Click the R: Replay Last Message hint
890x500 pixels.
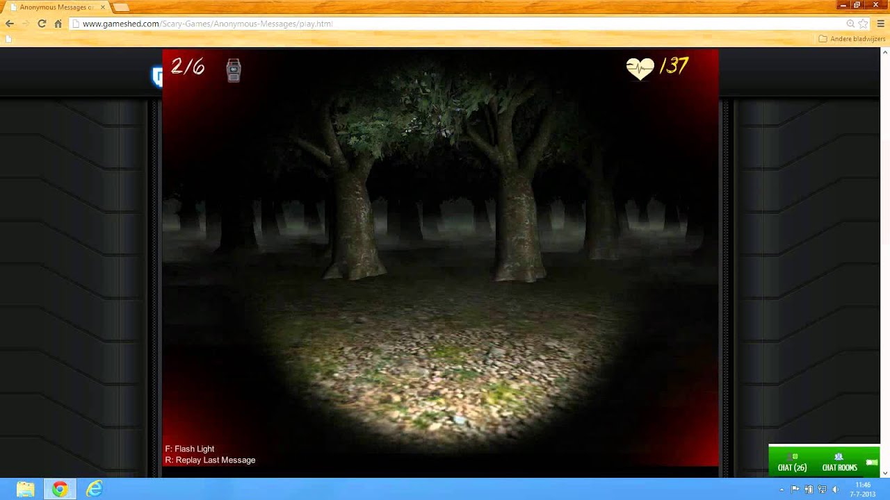[210, 460]
